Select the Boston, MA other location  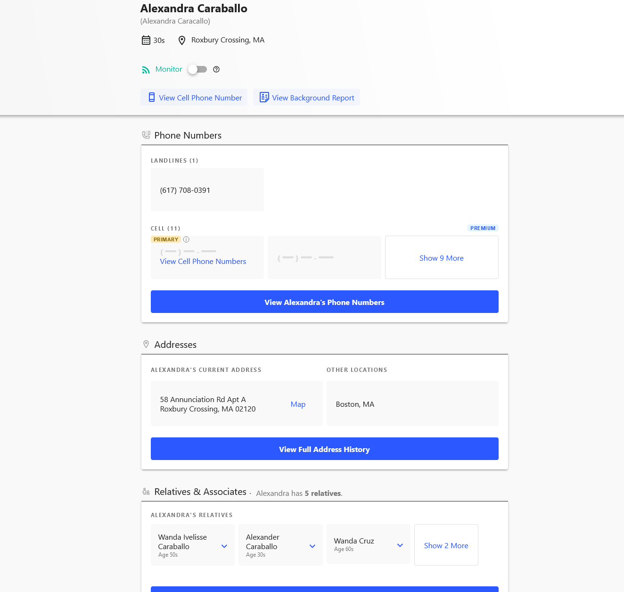tap(412, 403)
